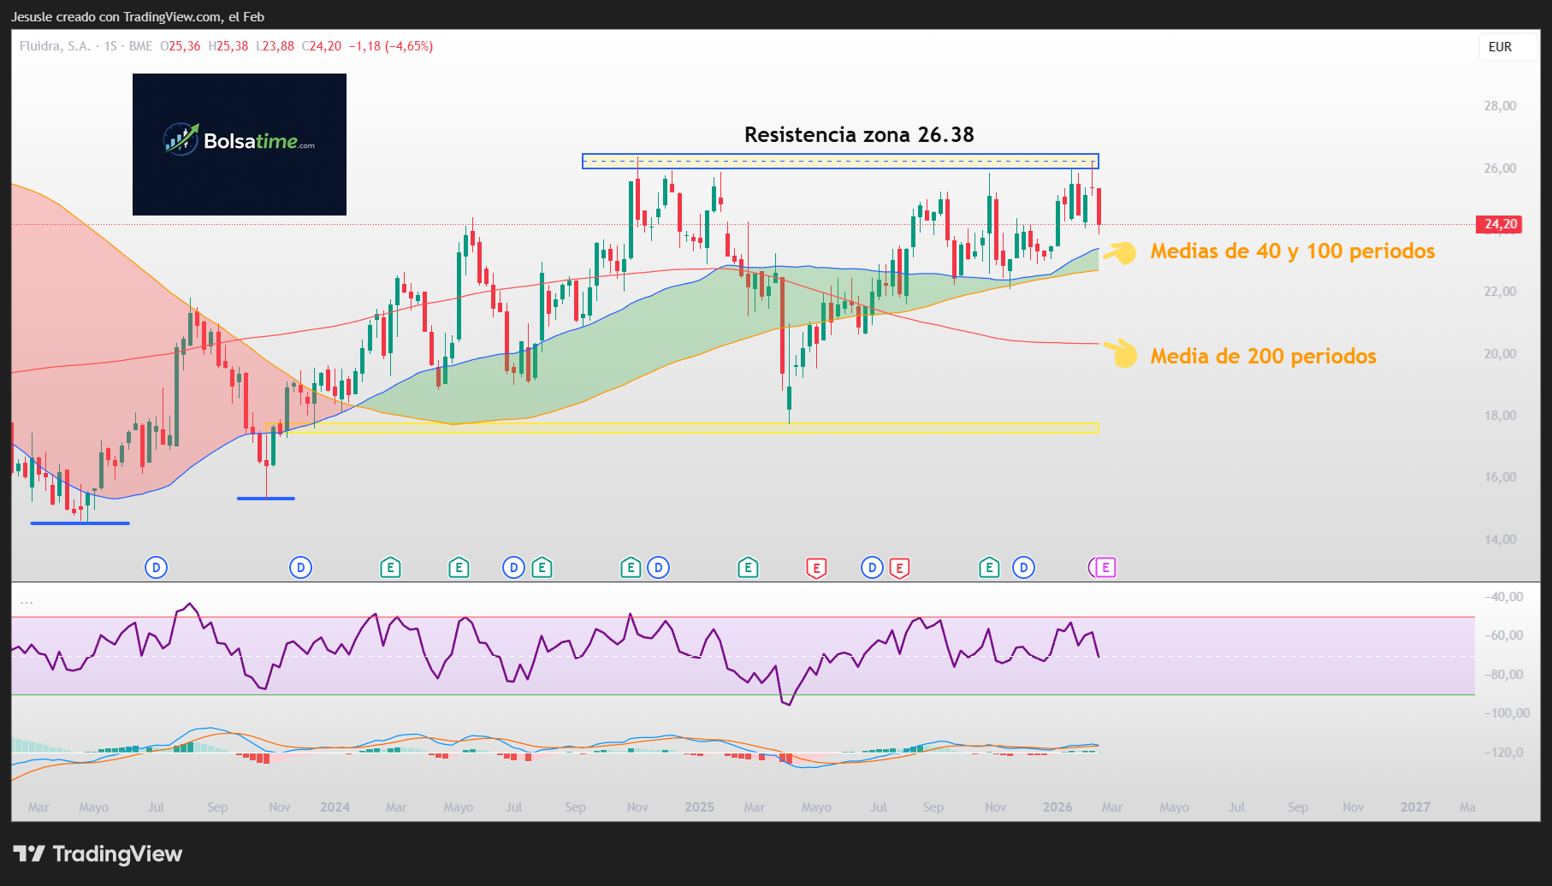1552x886 pixels.
Task: Select the red earnings marker near Mayo 2025
Action: [816, 568]
